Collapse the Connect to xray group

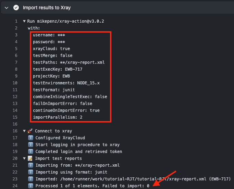(24, 131)
